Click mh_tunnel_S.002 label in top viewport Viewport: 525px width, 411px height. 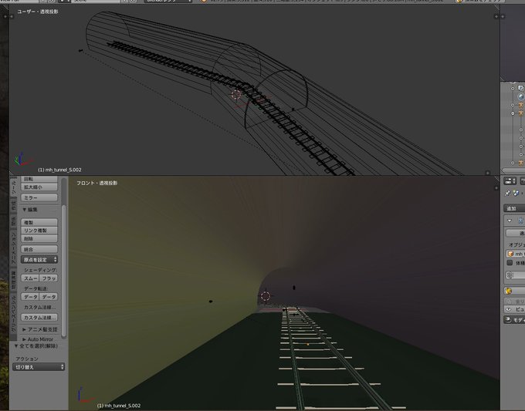(59, 170)
